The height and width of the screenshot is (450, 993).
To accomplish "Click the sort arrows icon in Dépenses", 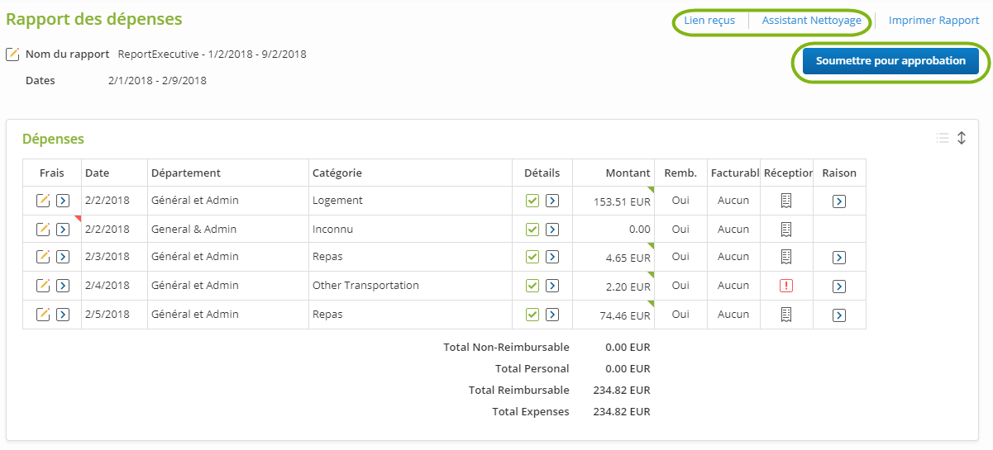I will [x=962, y=138].
